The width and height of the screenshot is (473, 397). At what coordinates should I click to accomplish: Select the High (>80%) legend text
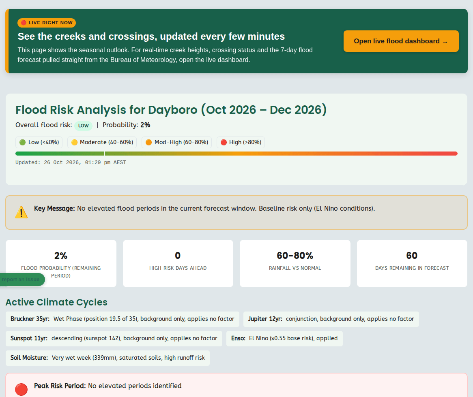coord(245,142)
